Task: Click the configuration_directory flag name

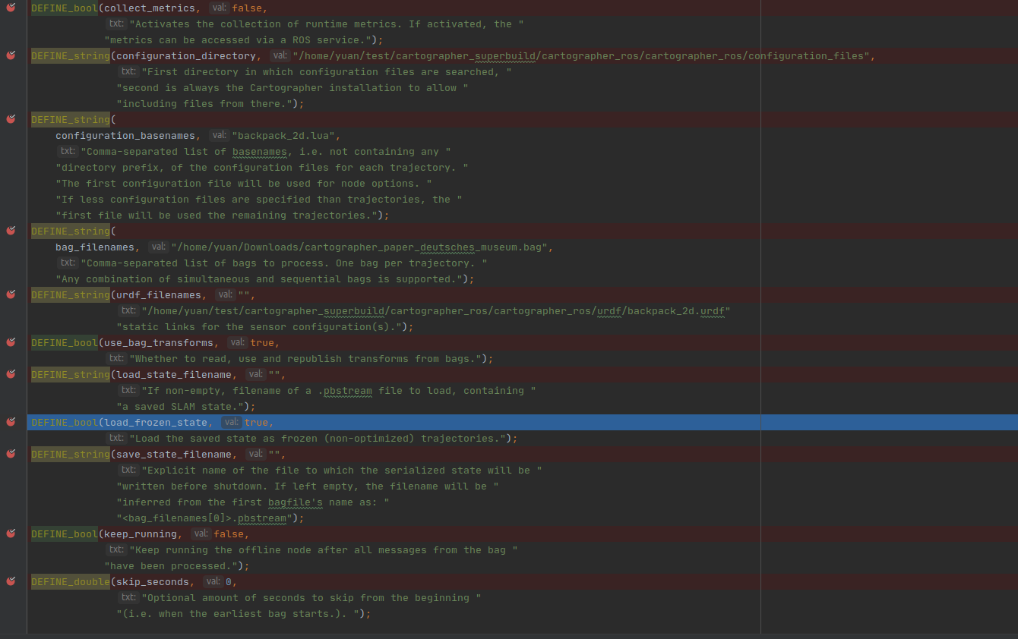Action: (186, 55)
